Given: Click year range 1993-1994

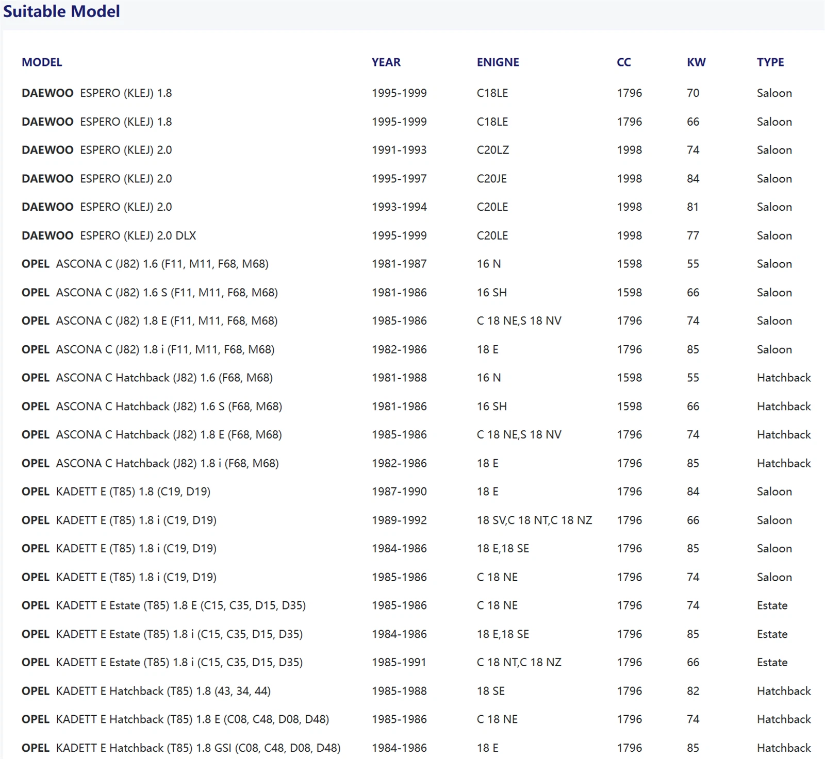Looking at the screenshot, I should 399,207.
